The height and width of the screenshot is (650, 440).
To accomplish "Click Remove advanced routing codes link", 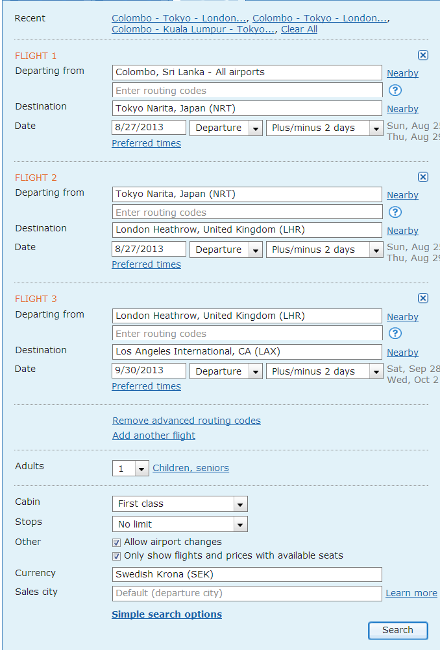I will pyautogui.click(x=186, y=421).
